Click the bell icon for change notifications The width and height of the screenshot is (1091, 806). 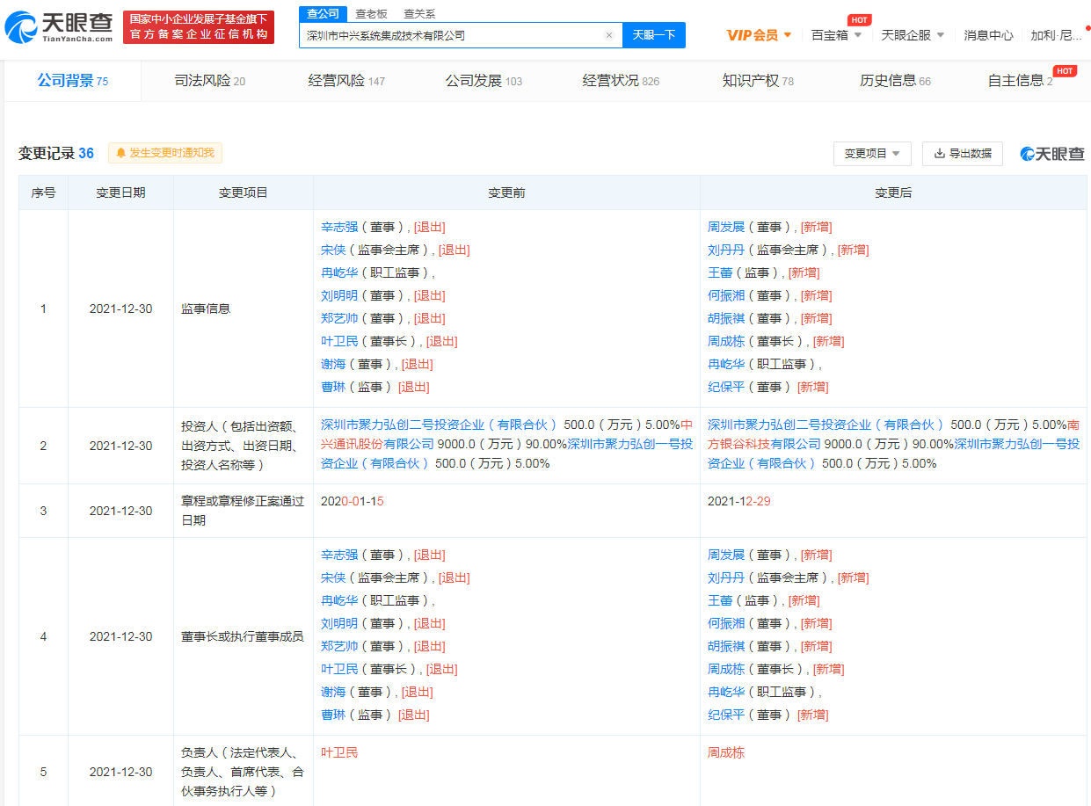click(120, 153)
